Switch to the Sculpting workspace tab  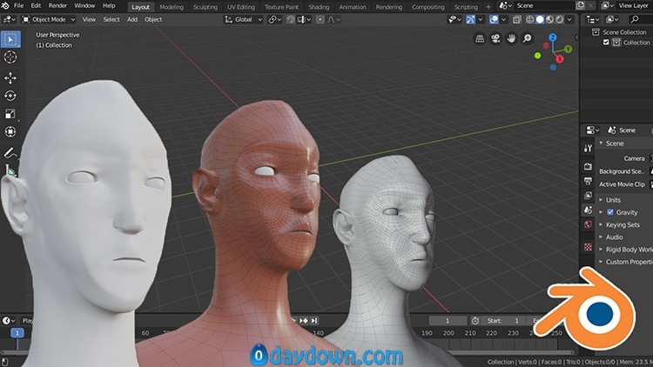click(205, 6)
